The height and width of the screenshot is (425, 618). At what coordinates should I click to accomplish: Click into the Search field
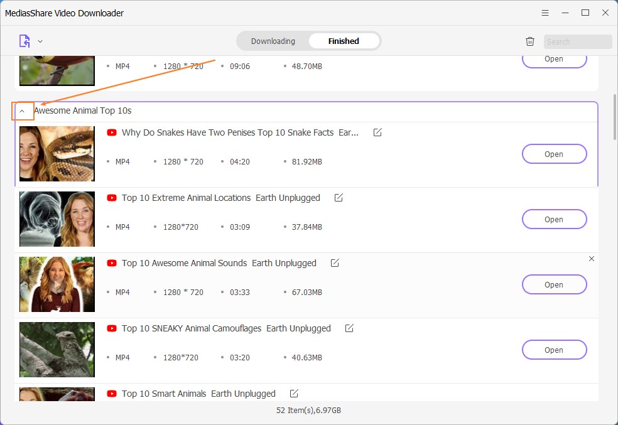(577, 41)
